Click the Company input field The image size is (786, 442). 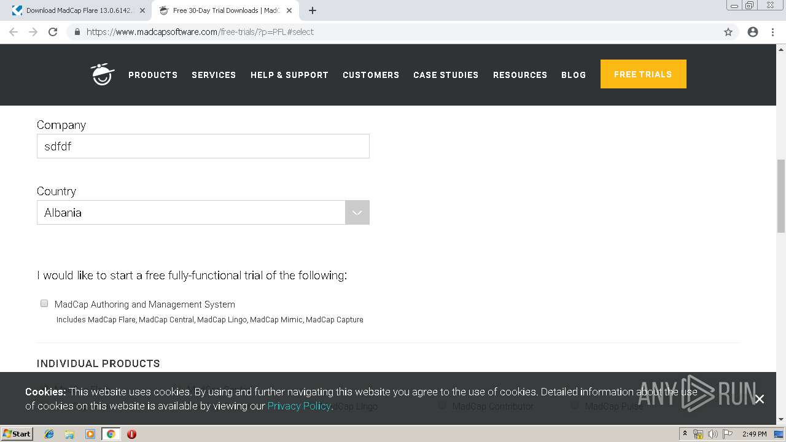pyautogui.click(x=203, y=146)
